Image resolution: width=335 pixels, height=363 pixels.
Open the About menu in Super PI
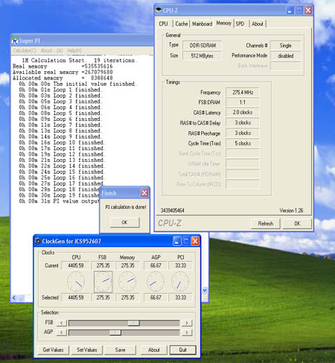point(52,50)
